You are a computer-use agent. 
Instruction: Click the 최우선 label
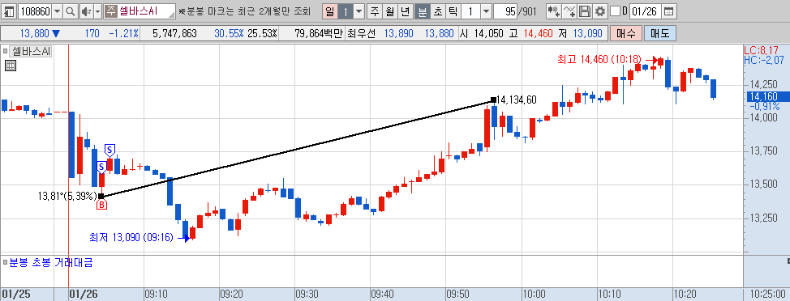(361, 34)
